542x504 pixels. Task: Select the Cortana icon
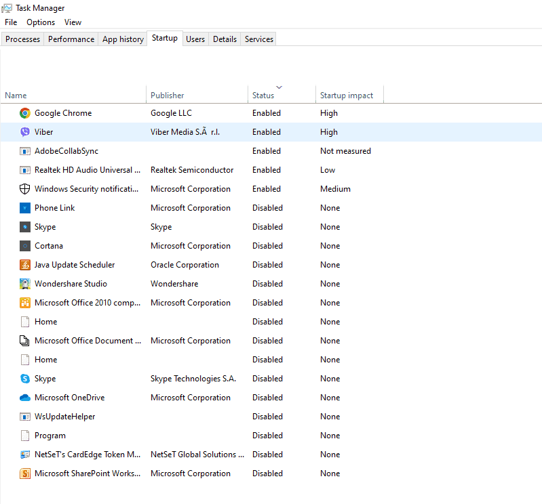(25, 246)
